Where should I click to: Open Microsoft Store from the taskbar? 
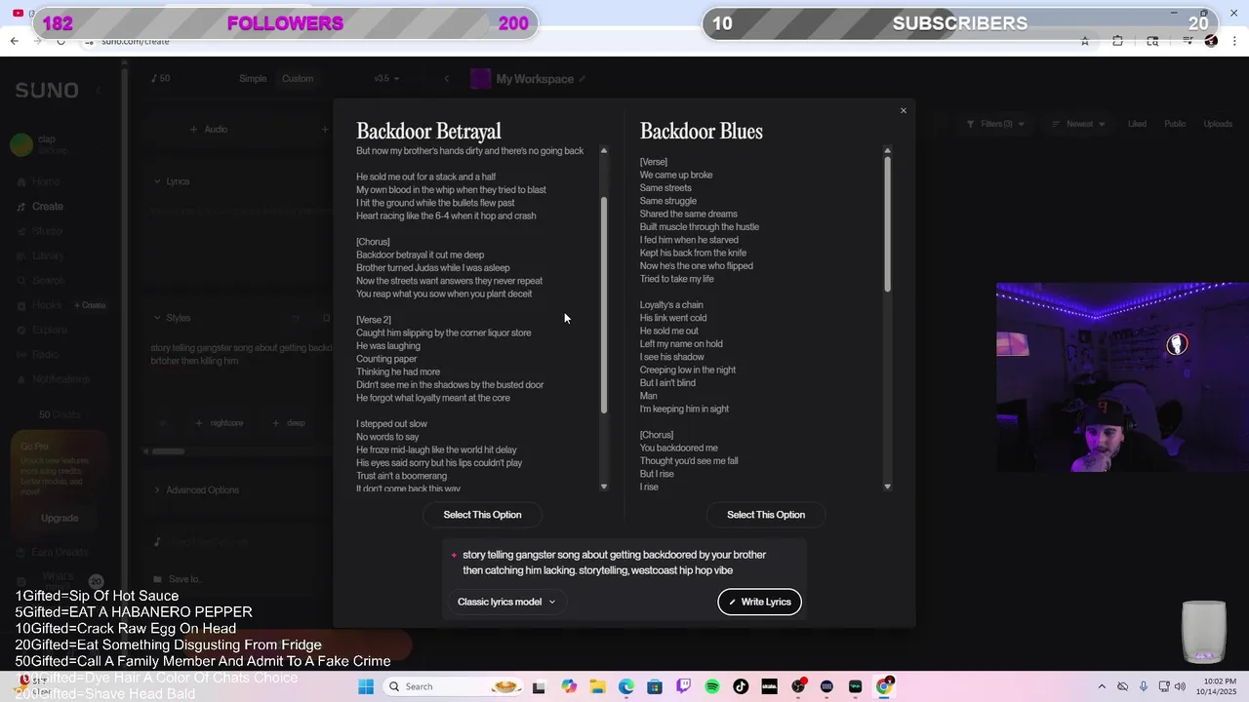coord(655,686)
